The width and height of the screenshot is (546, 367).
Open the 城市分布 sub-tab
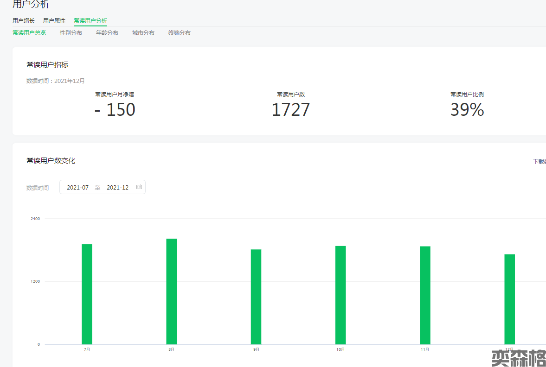point(143,33)
